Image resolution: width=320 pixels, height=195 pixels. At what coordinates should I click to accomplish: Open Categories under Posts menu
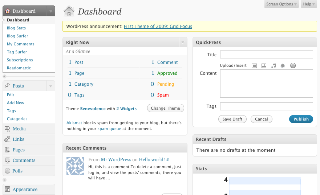[x=17, y=118]
